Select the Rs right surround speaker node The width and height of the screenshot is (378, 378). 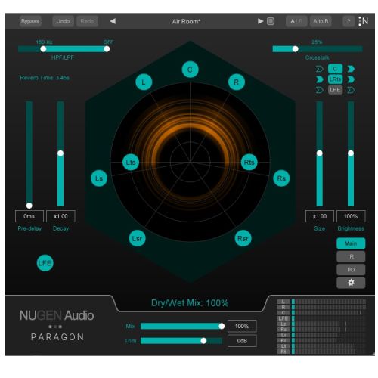[281, 178]
